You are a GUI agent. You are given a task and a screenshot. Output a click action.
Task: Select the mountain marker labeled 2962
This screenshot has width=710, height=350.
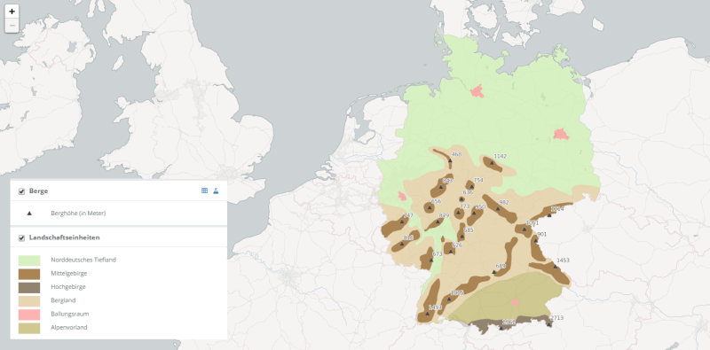[x=501, y=329]
